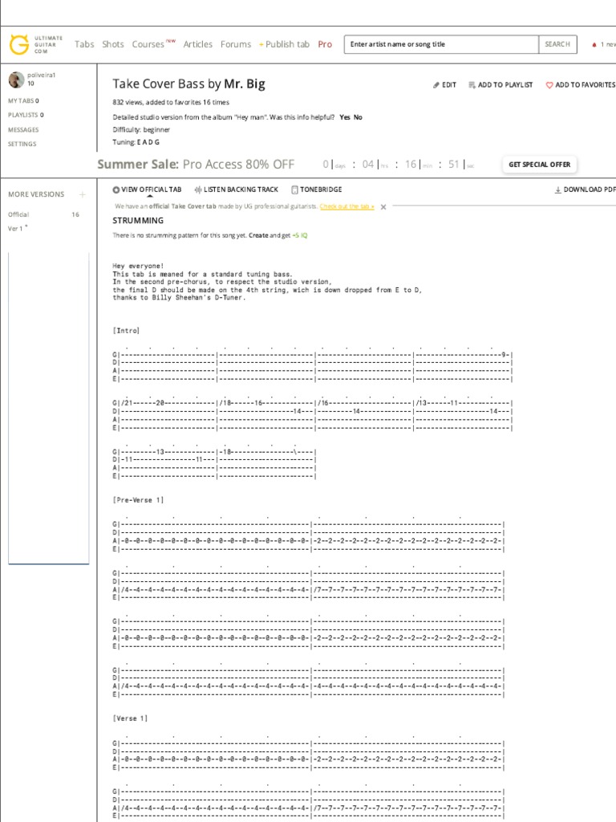Focus the artist or song search field
The height and width of the screenshot is (822, 616).
pyautogui.click(x=441, y=45)
